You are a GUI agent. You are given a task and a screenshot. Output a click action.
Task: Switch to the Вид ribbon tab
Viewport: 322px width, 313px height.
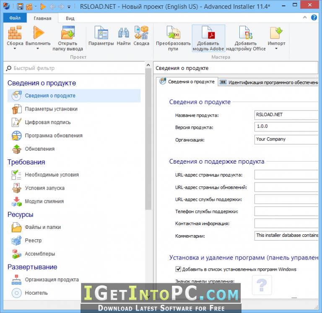pos(70,18)
